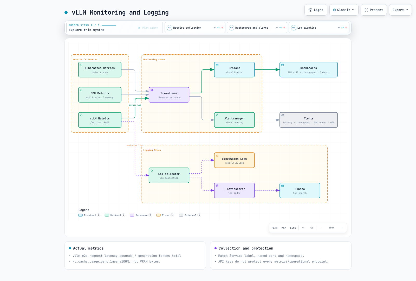Click the search magnifier icon in canvas toolbar
The height and width of the screenshot is (281, 416).
coord(303,228)
